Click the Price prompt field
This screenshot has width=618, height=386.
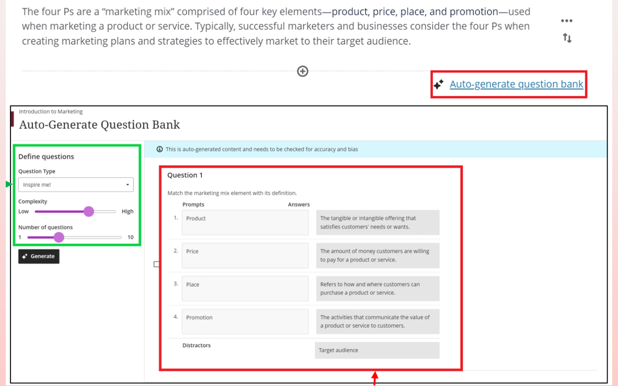(x=245, y=256)
